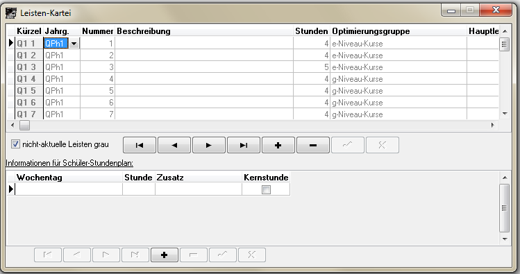Click the empty Wochentag input cell
Screen dimensions: 520x274
pyautogui.click(x=69, y=189)
